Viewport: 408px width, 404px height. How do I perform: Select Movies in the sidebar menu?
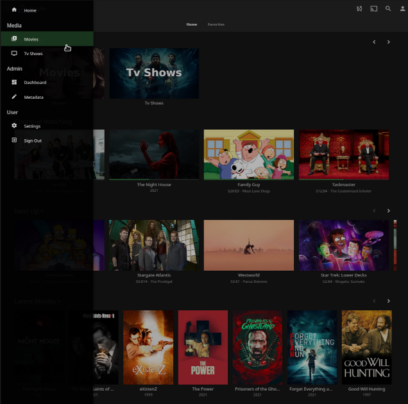(31, 39)
